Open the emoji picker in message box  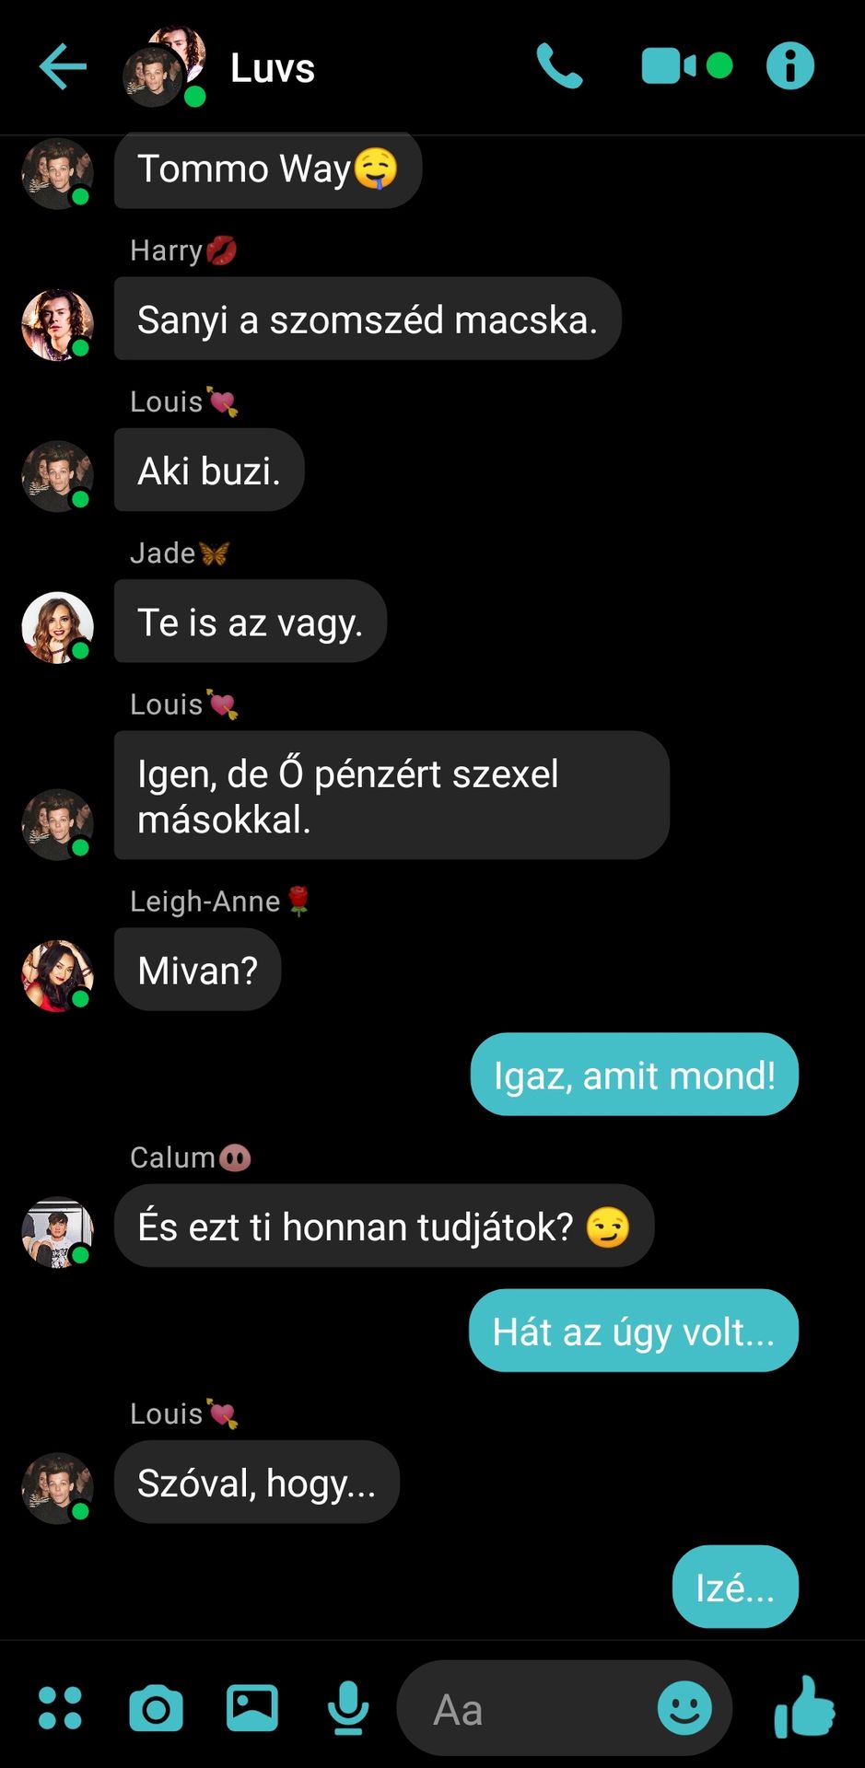684,1708
